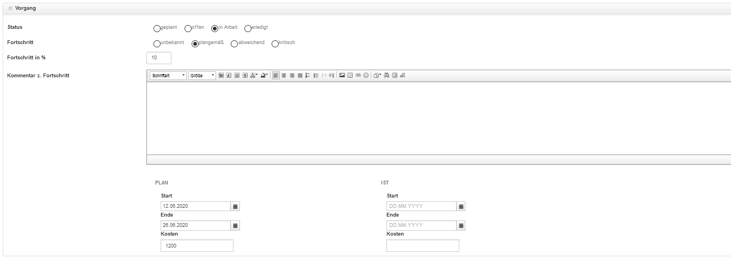731x259 pixels.
Task: Open the Größe font size dropdown
Action: click(x=202, y=76)
